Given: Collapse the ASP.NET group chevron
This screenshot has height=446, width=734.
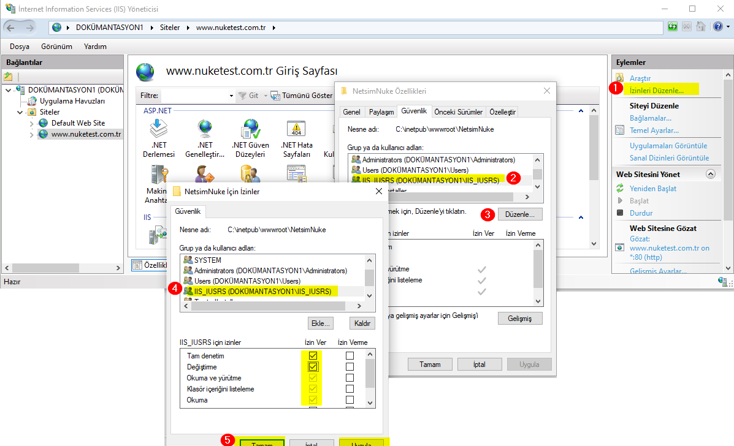Looking at the screenshot, I should [x=581, y=111].
